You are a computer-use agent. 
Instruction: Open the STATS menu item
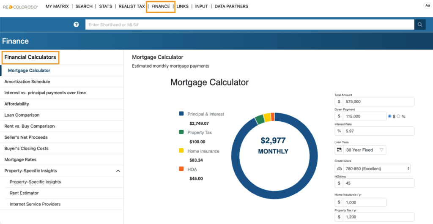[106, 7]
